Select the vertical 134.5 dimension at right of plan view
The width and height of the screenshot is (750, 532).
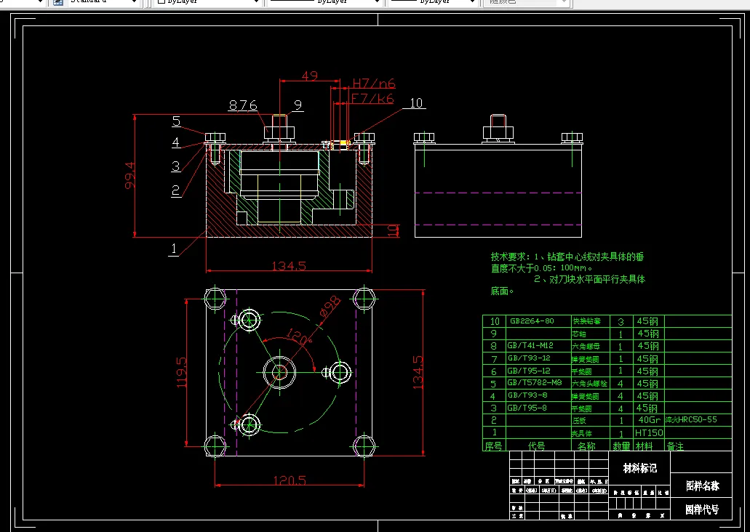[x=418, y=372]
